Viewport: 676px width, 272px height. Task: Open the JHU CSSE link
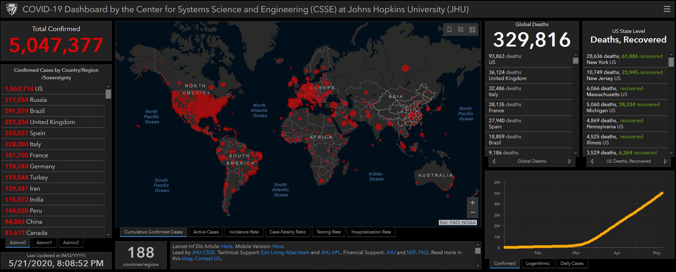(203, 252)
